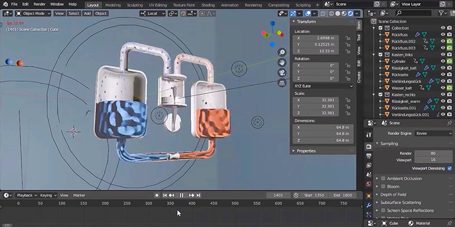Jump to previous keyframe button
The image size is (455, 227).
pyautogui.click(x=172, y=195)
